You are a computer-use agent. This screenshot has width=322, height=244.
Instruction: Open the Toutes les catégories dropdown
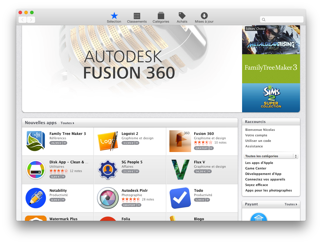(271, 156)
